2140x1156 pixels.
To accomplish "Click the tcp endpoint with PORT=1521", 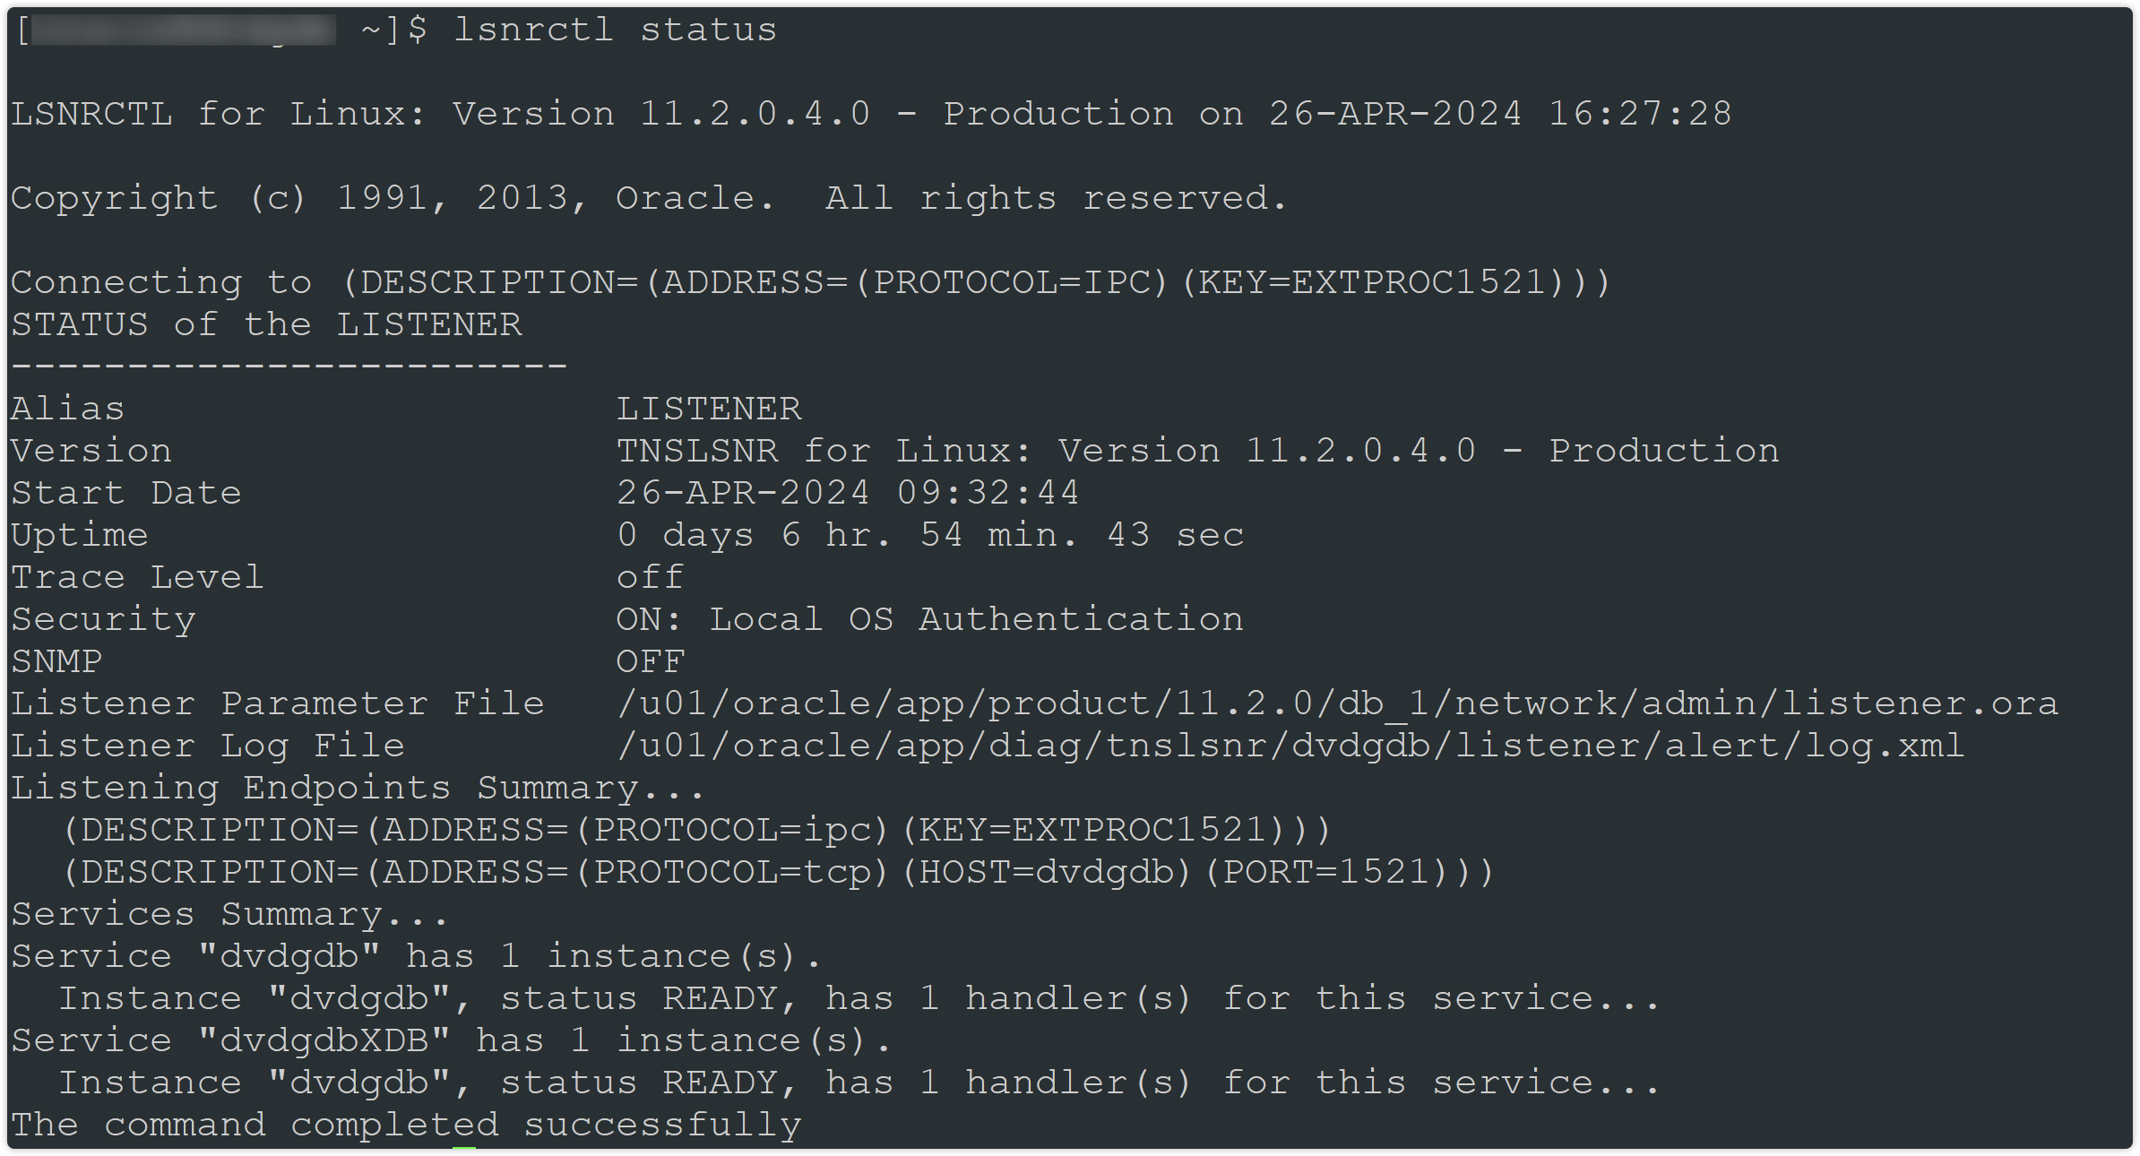I will tap(778, 872).
